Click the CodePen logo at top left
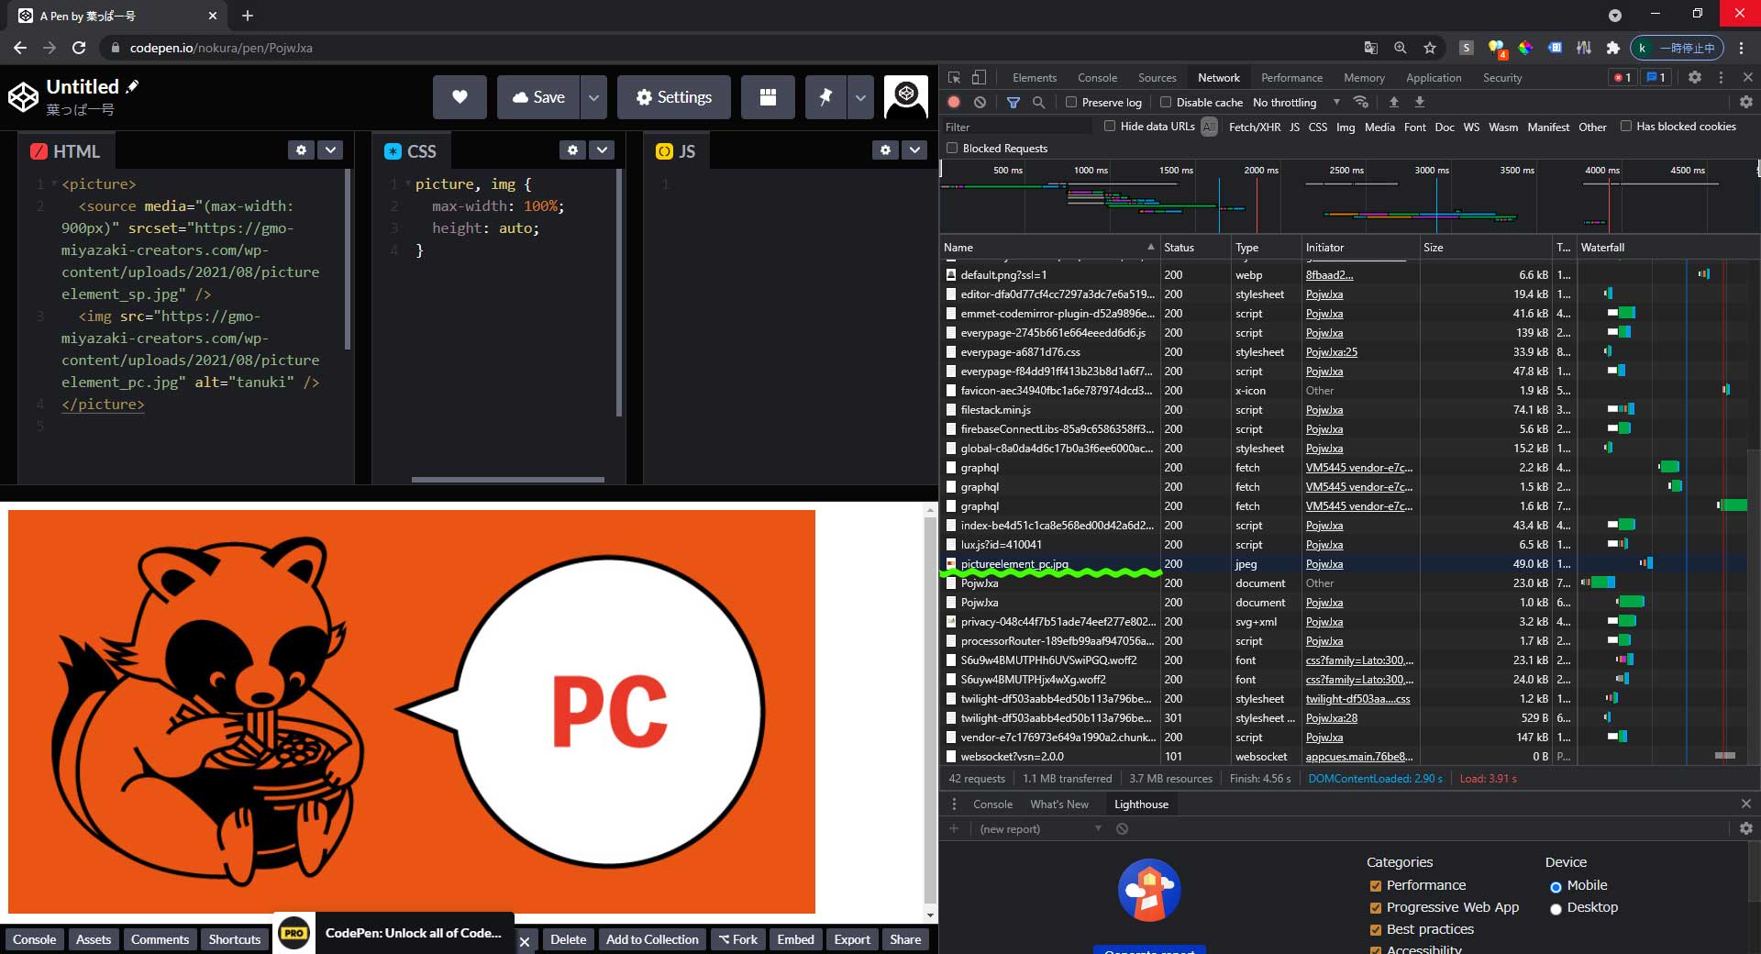This screenshot has width=1761, height=954. 23,96
